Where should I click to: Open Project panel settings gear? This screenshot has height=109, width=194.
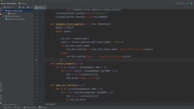[x=28, y=7]
